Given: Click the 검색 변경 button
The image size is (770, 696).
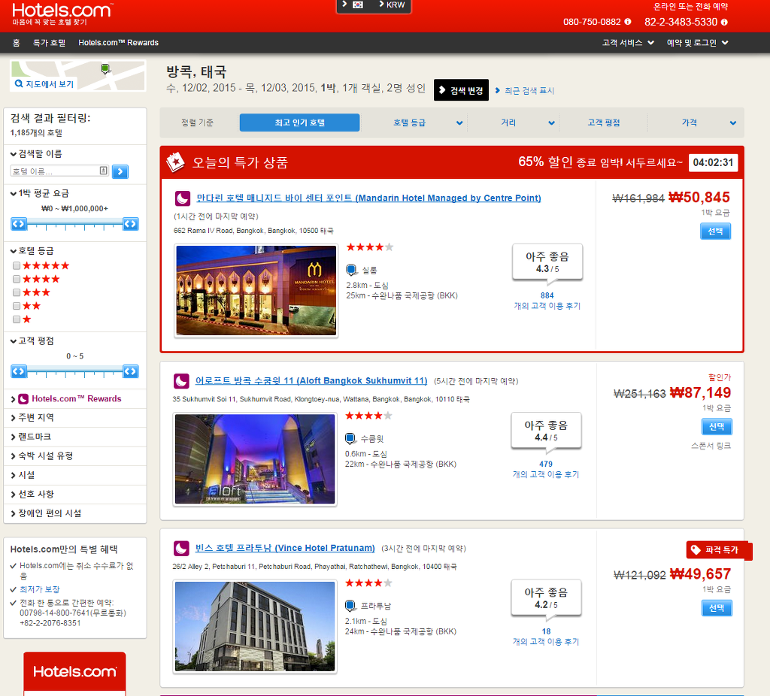Looking at the screenshot, I should pyautogui.click(x=461, y=90).
